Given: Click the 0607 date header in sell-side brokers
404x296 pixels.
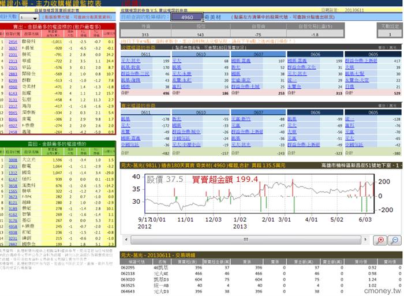Looking at the screenshot, I should coord(259,113).
